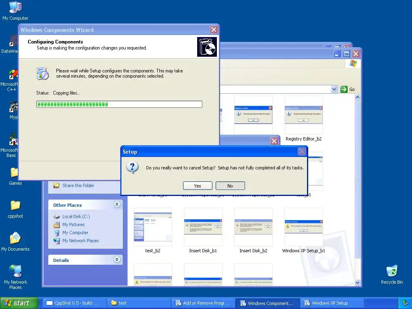Click the system tray icon
Image resolution: width=412 pixels, height=309 pixels.
[406, 303]
